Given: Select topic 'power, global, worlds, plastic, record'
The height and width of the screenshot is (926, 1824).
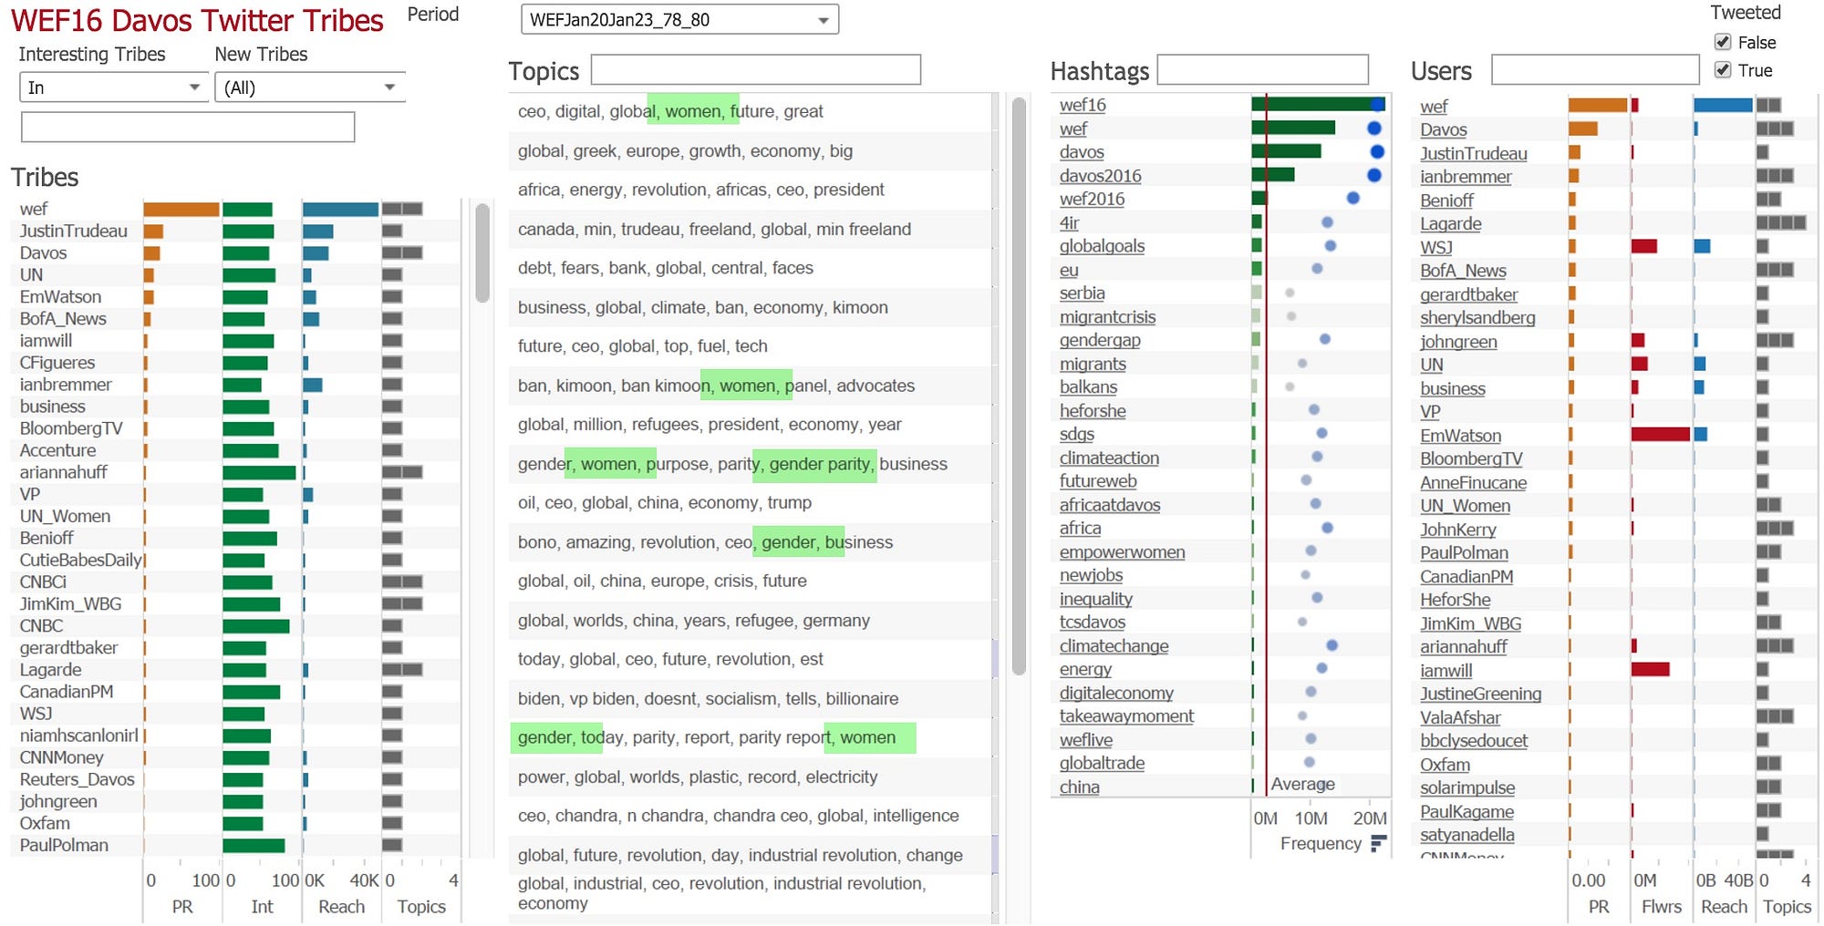Looking at the screenshot, I should 750,777.
